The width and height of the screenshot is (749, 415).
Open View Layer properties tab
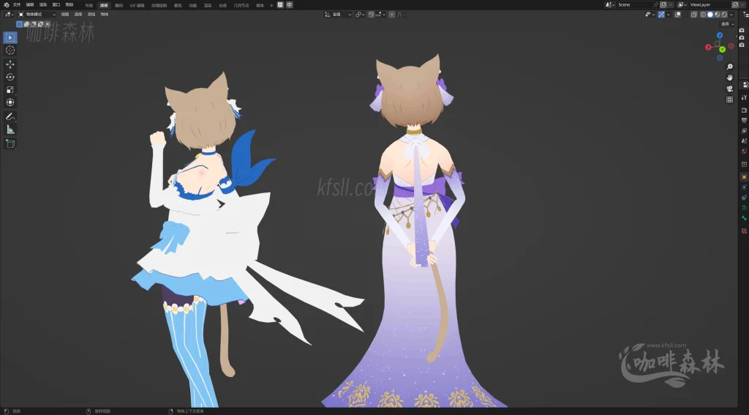point(744,130)
